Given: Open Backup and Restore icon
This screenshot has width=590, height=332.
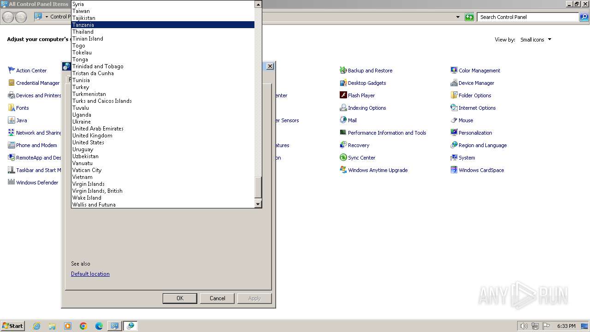Looking at the screenshot, I should tap(343, 71).
